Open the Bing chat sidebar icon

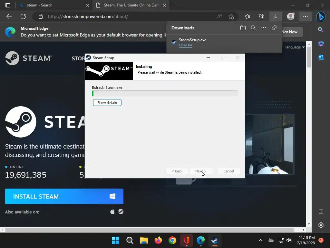[x=321, y=16]
